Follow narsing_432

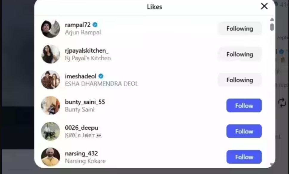[244, 157]
